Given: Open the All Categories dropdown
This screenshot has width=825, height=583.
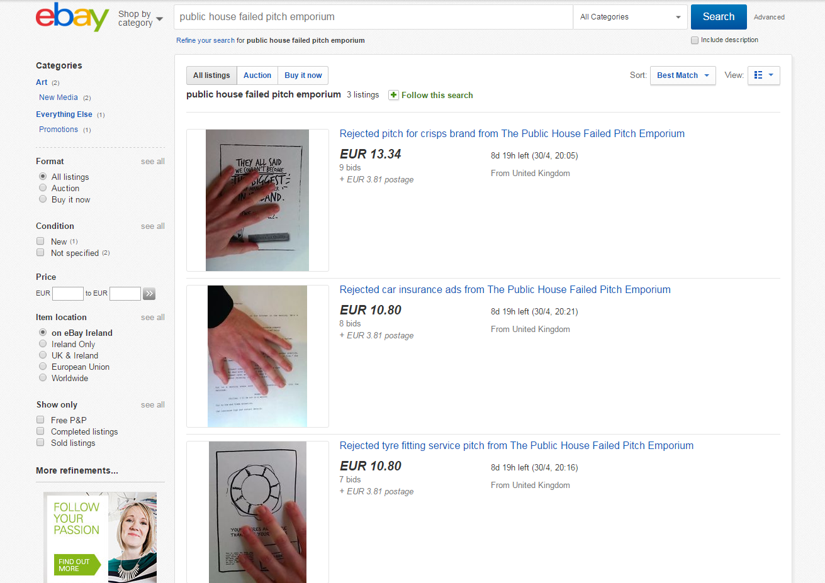Looking at the screenshot, I should click(x=630, y=17).
